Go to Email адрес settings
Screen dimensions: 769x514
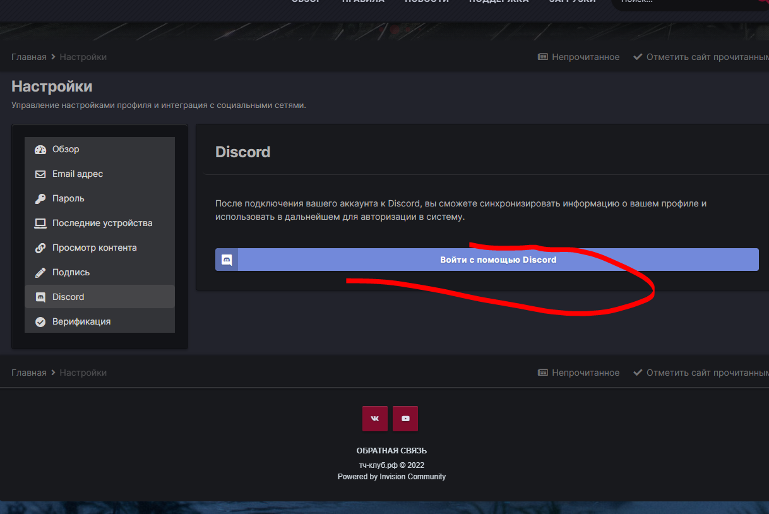coord(77,174)
